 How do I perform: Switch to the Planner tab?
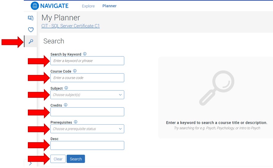coord(109,6)
